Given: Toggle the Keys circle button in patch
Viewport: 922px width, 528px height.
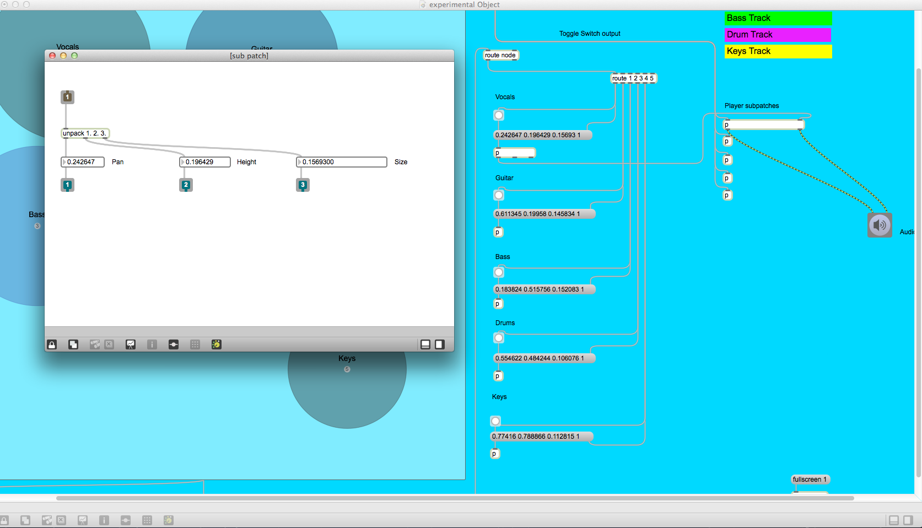Looking at the screenshot, I should point(495,421).
